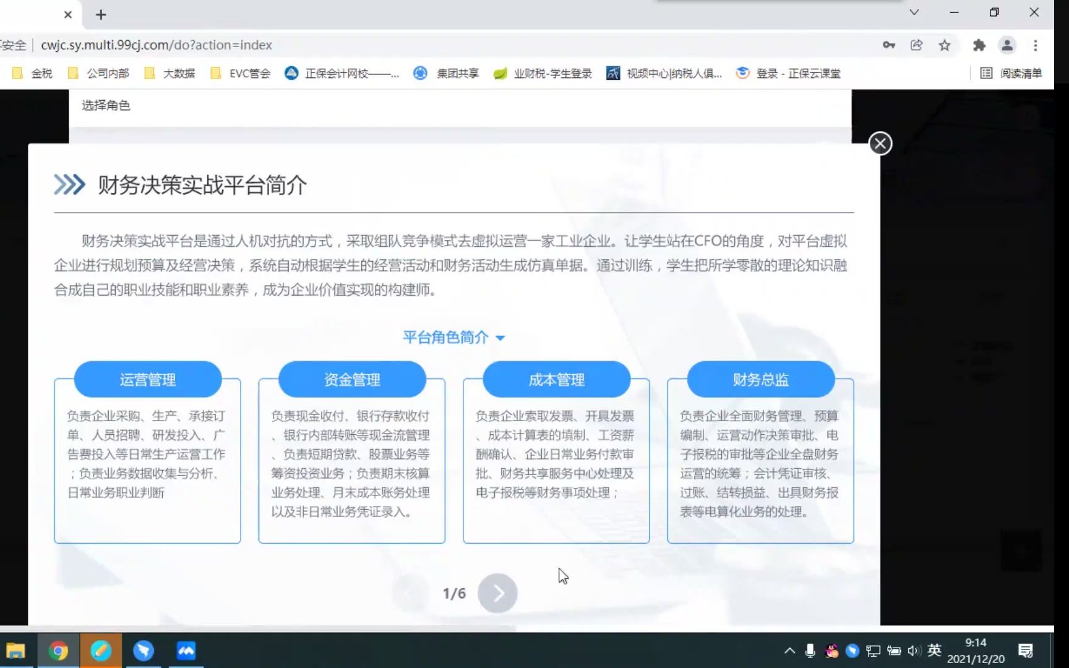Open the 阅读清单 reading list

point(1011,74)
